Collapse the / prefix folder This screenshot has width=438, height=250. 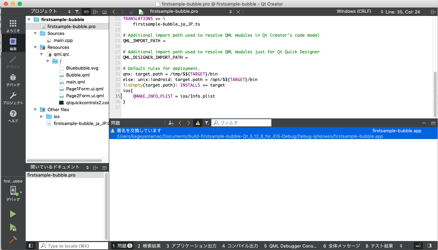(x=47, y=61)
